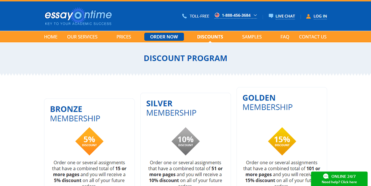Screen dimensions: 371x186
Task: Start a Live Chat session
Action: point(285,16)
